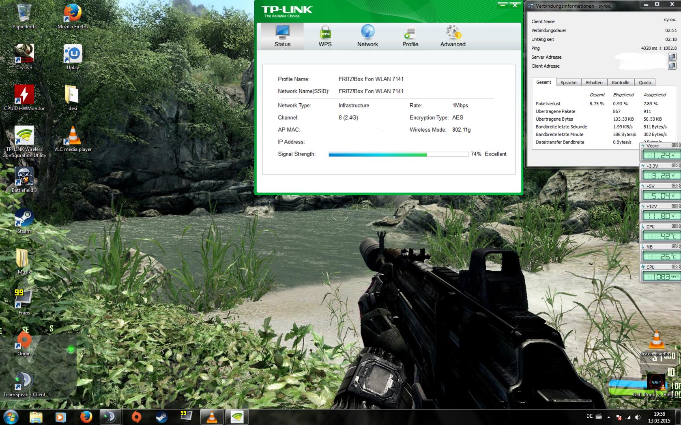The height and width of the screenshot is (425, 681).
Task: Select the Mozilla Firefox desktop shortcut
Action: tap(73, 16)
